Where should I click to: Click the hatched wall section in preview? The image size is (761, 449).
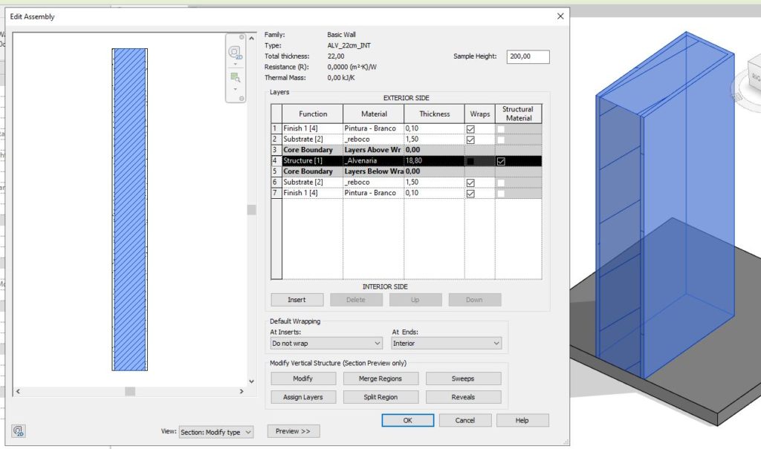click(x=129, y=209)
